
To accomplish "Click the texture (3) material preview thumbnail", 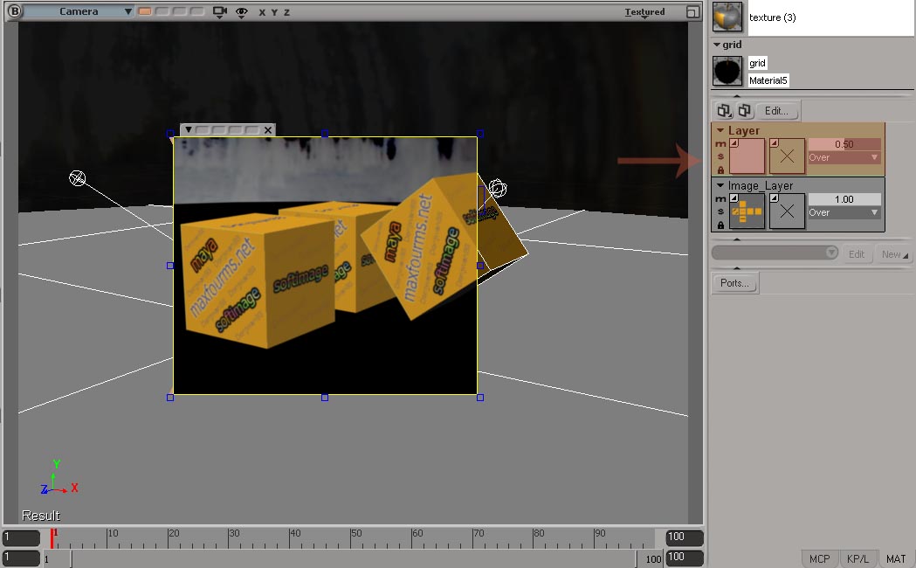I will (727, 17).
